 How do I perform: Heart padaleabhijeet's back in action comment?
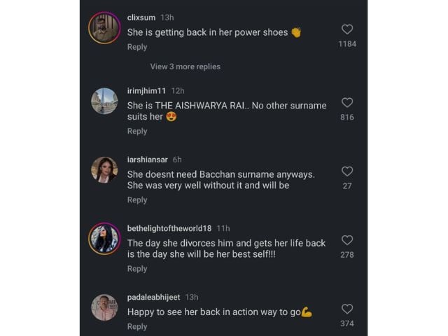(x=347, y=309)
